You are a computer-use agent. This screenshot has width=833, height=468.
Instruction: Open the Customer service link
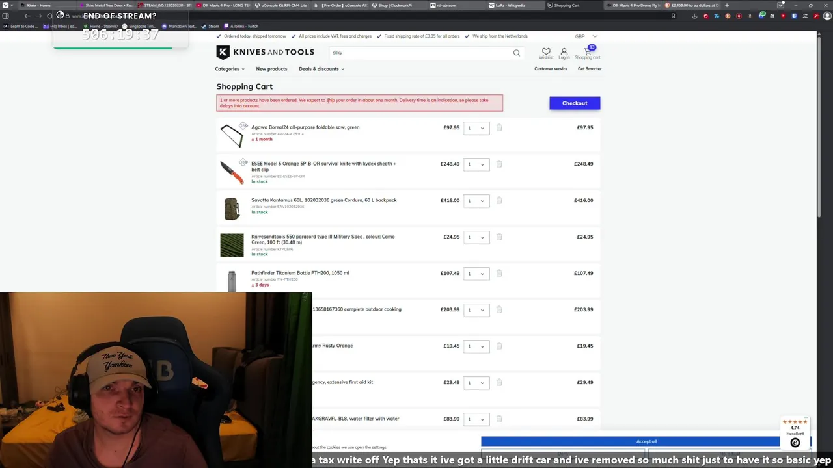click(x=551, y=69)
